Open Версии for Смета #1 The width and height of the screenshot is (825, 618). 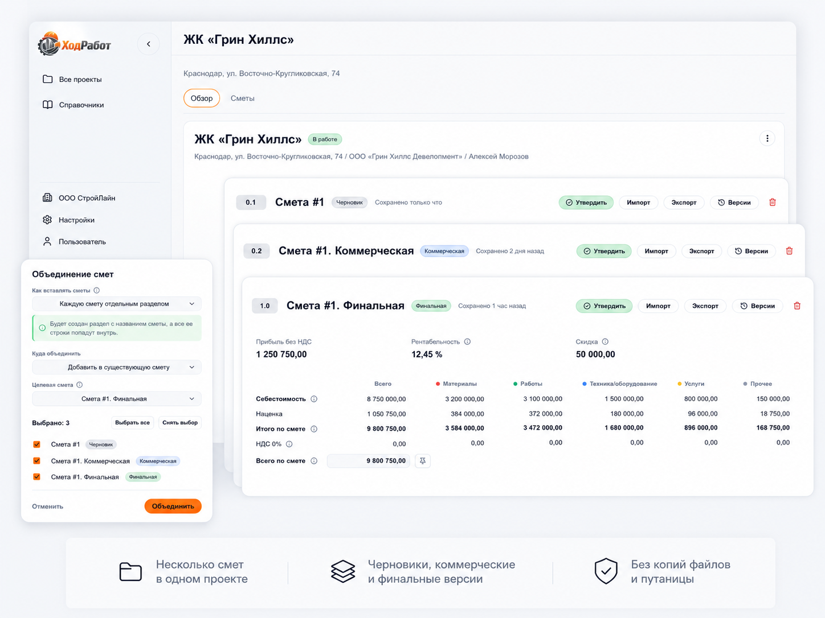(734, 203)
